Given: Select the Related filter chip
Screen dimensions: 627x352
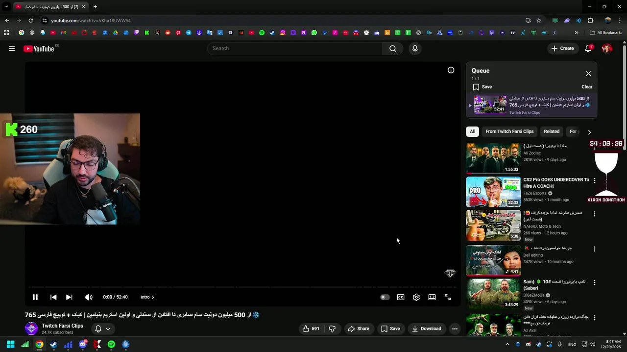Looking at the screenshot, I should point(551,132).
